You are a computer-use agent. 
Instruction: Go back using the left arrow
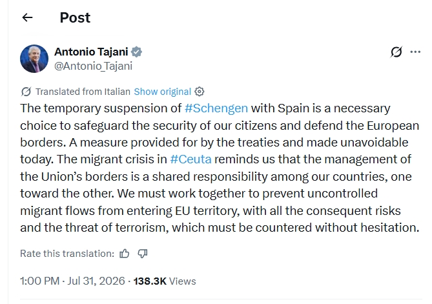click(x=27, y=17)
